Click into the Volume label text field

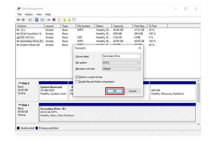pyautogui.click(x=121, y=56)
